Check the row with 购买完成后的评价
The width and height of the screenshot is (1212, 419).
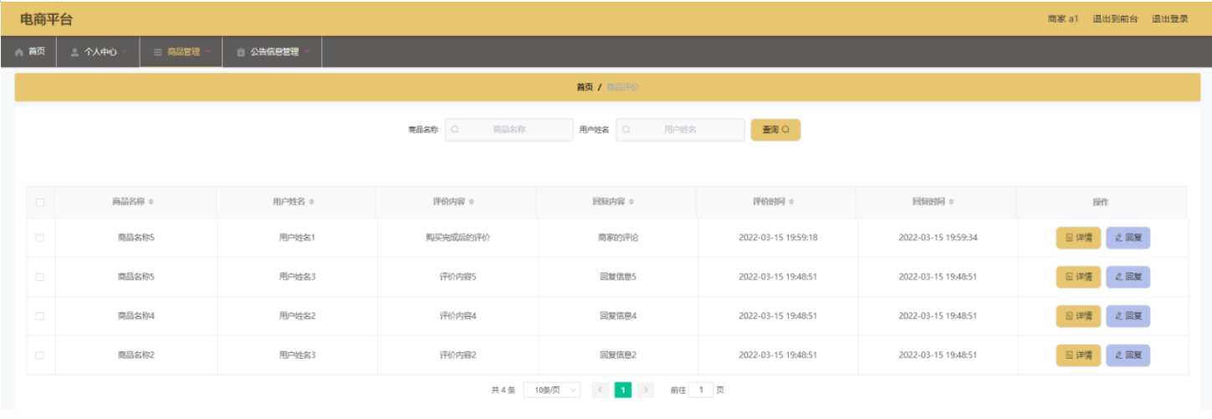[40, 238]
